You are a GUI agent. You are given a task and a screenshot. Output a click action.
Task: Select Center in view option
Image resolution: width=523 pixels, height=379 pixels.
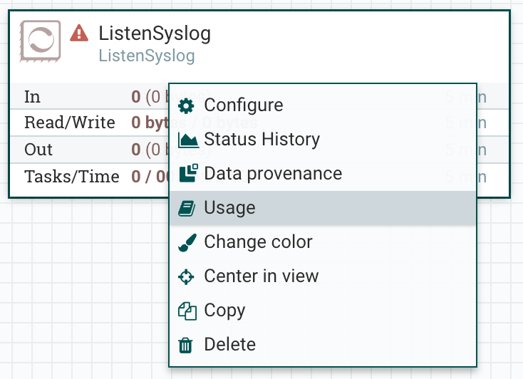261,276
